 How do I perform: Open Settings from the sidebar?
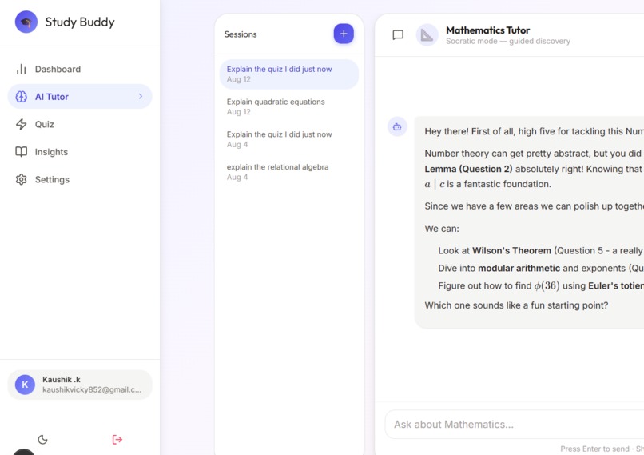[80, 179]
